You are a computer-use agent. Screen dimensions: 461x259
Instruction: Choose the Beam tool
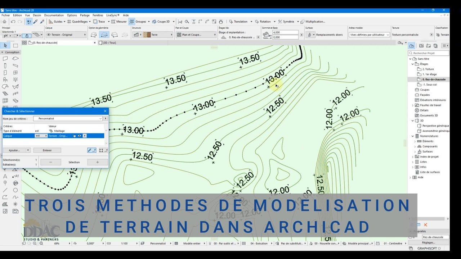[x=15, y=66]
